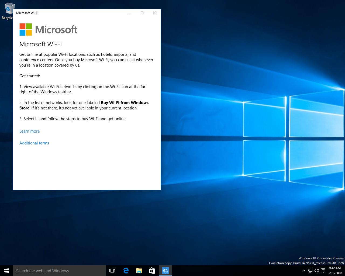The image size is (345, 276).
Task: Open the Learn more link
Action: pos(29,131)
